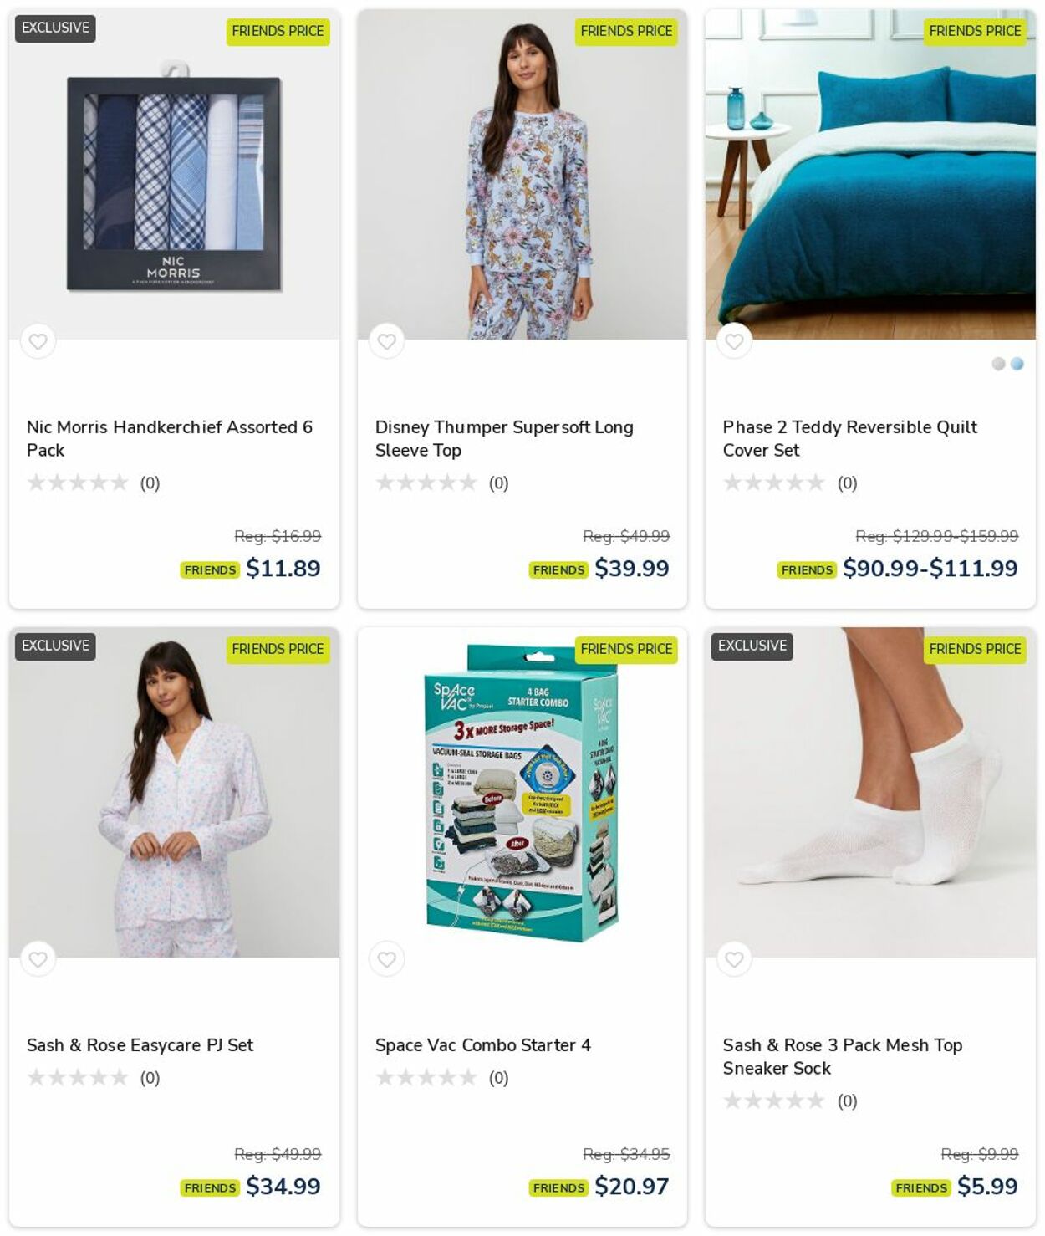The height and width of the screenshot is (1236, 1045).
Task: Click the Space Vac box product image
Action: point(522,793)
